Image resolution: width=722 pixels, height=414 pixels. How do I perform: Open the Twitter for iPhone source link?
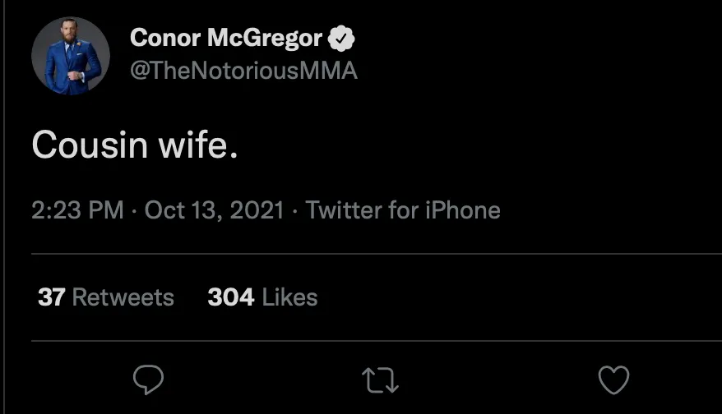point(403,210)
